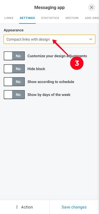This screenshot has width=99, height=214.
Task: Click the red number 3 annotation badge
Action: [x=77, y=63]
